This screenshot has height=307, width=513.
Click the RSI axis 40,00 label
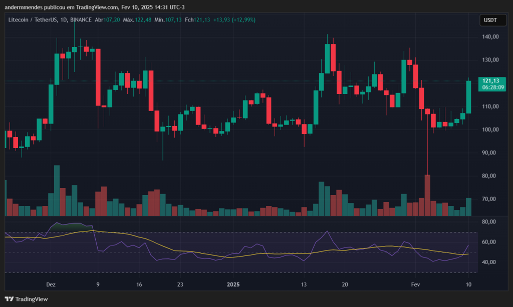(x=489, y=262)
